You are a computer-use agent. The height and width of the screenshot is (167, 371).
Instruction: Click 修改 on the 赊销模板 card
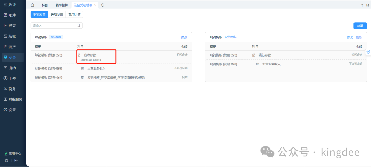(x=184, y=37)
